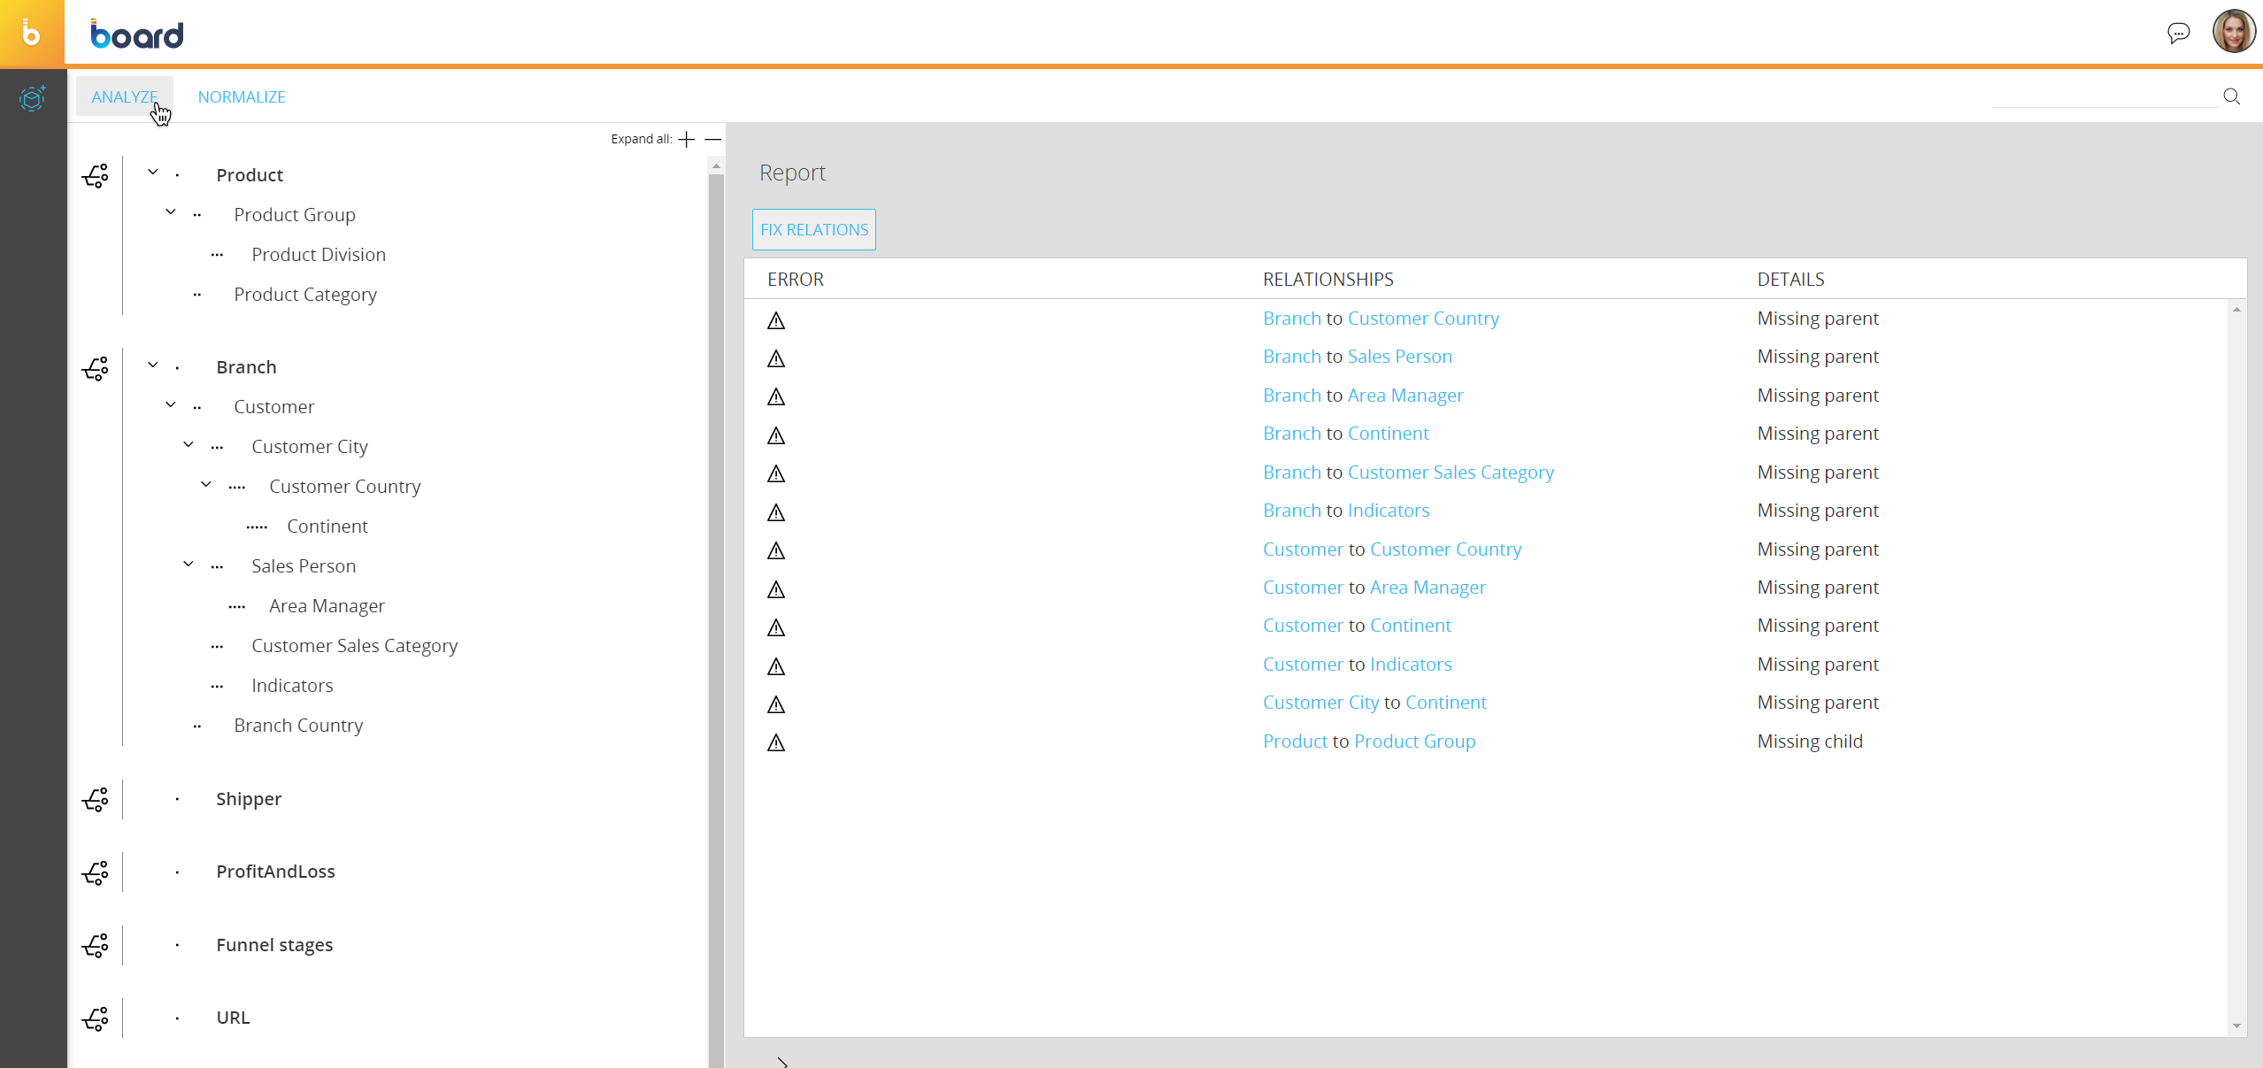
Task: Open the data model cube sidebar icon
Action: tap(33, 97)
